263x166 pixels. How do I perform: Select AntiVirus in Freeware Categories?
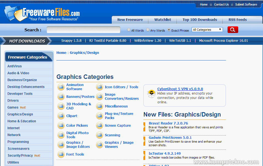[x=29, y=66]
